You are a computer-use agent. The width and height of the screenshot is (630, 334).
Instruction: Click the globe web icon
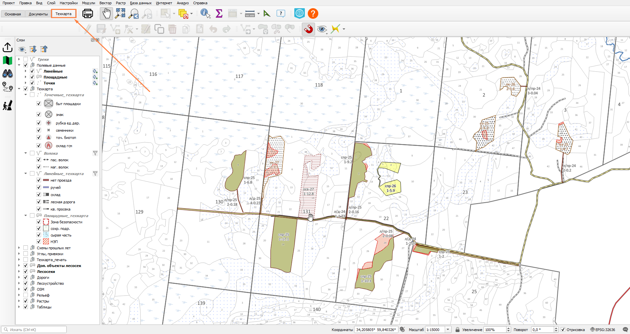pos(299,13)
